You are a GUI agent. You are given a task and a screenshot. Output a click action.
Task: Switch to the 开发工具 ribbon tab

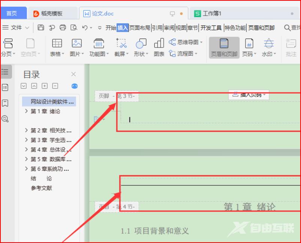tap(211, 28)
